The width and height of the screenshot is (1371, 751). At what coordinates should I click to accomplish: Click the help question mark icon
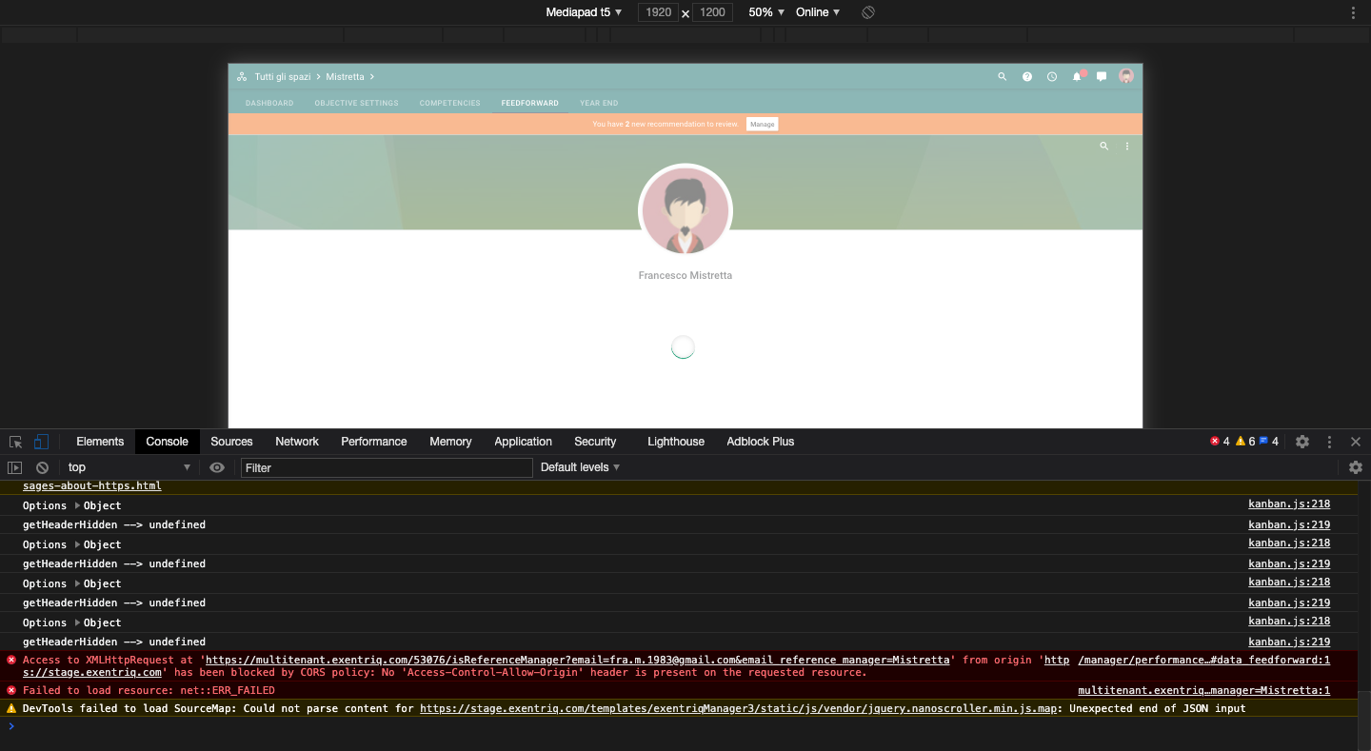pyautogui.click(x=1027, y=77)
